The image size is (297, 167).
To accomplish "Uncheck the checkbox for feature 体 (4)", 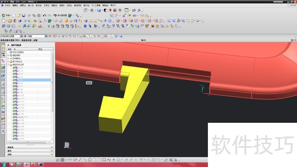I will tap(14, 80).
